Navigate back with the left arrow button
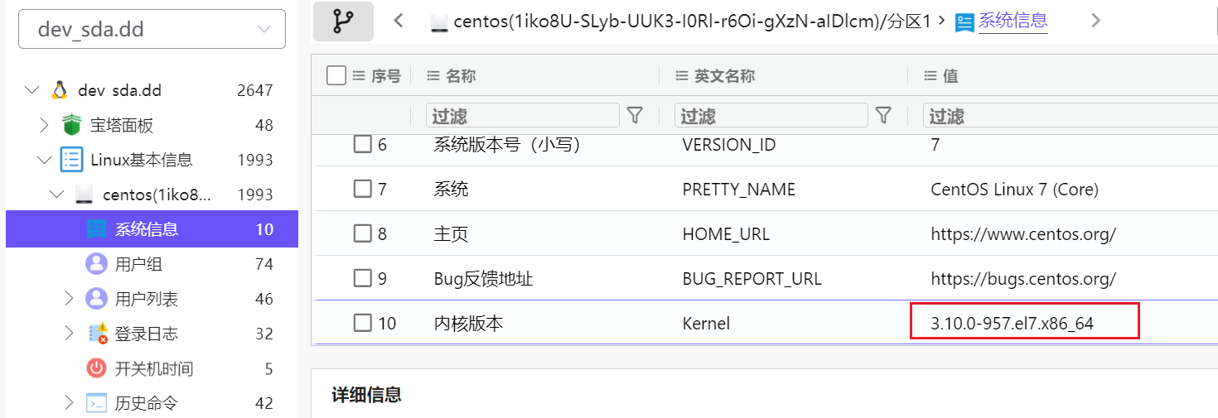 point(399,22)
